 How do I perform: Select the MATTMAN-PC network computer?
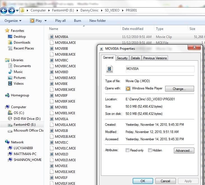(x=25, y=154)
